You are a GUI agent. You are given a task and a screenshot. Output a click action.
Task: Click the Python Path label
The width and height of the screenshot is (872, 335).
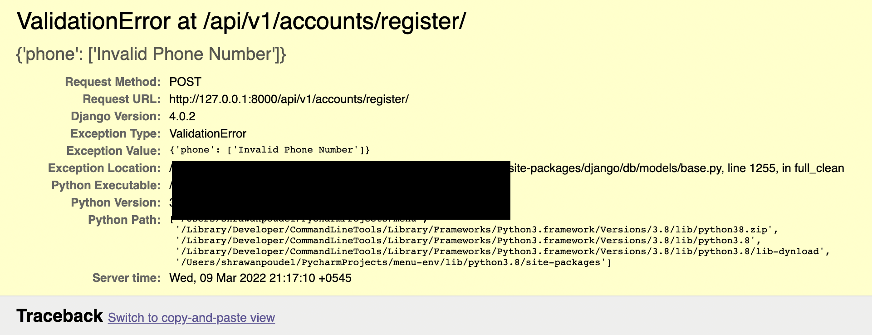(x=124, y=220)
